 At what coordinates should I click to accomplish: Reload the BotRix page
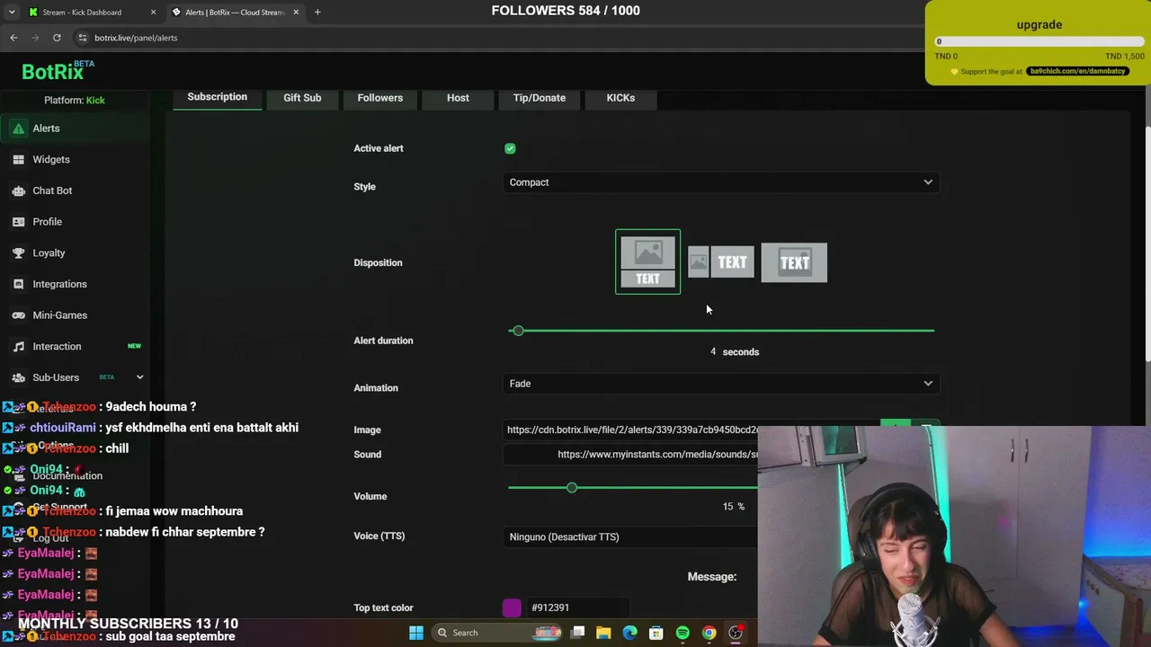(57, 38)
